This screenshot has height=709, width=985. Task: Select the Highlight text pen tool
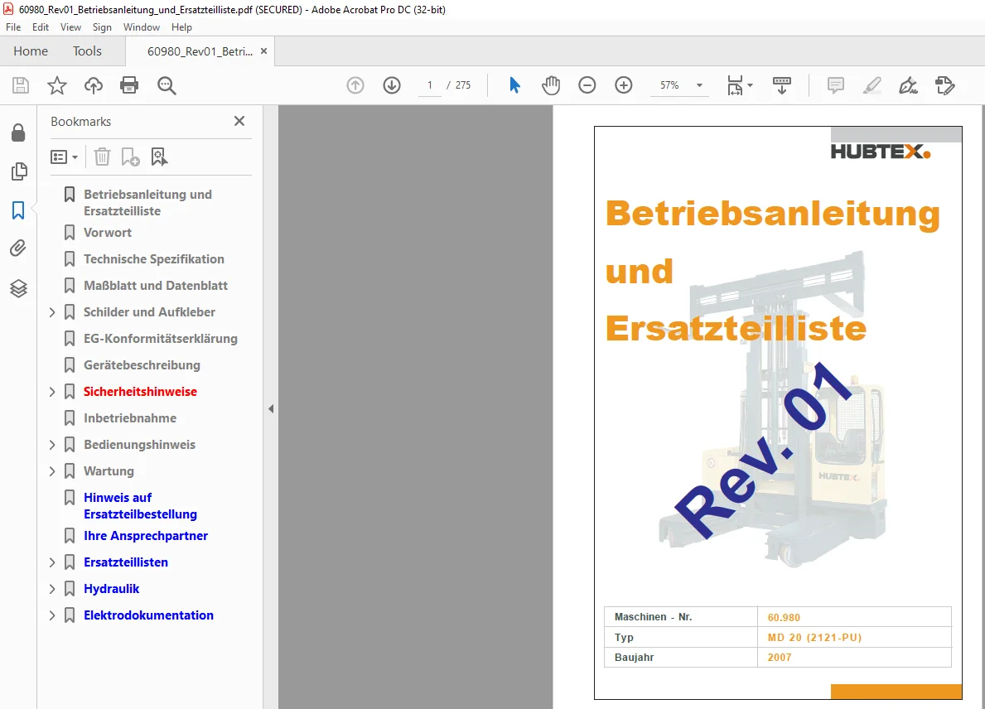[x=872, y=85]
